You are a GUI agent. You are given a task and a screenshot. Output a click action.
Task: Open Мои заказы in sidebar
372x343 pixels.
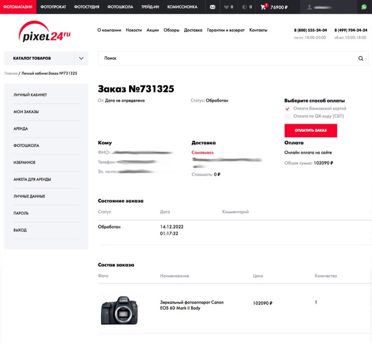click(x=26, y=112)
